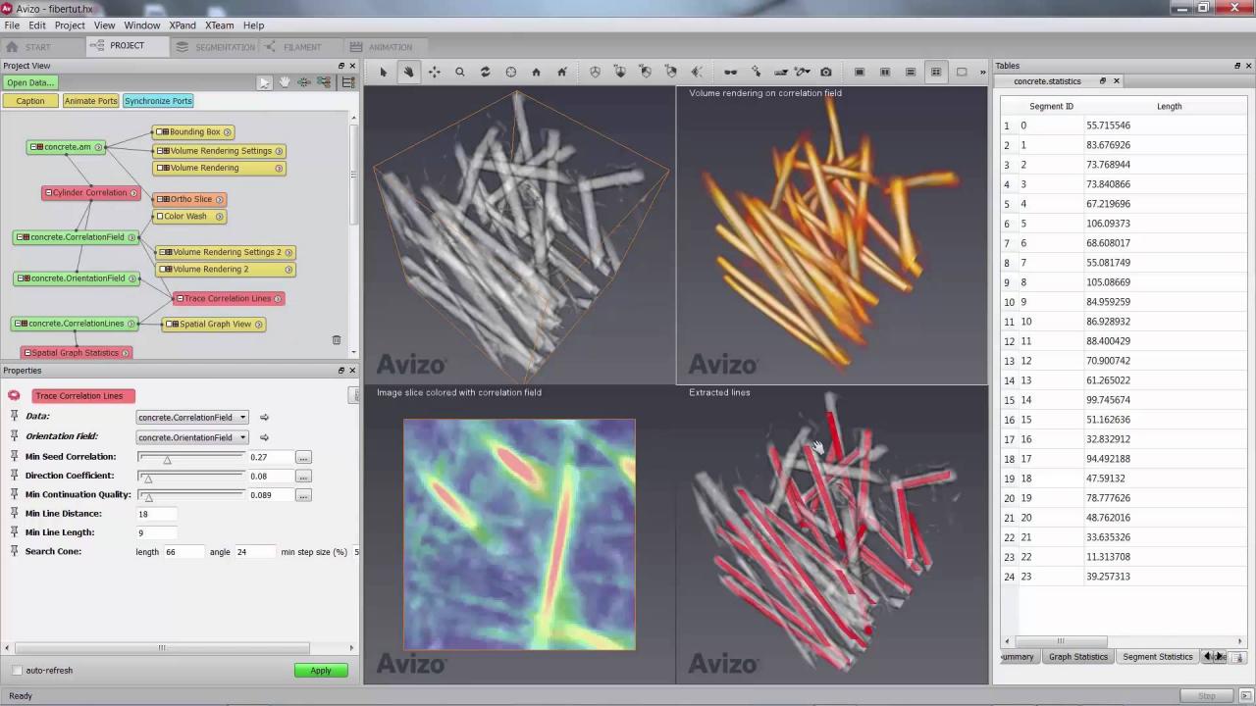The height and width of the screenshot is (706, 1256).
Task: Click the list view icon in Project View
Action: click(347, 83)
